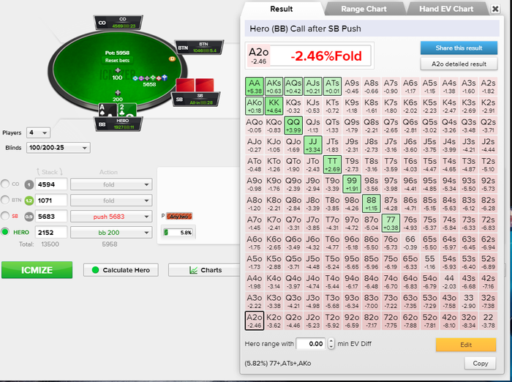
Task: Click the SB position badge icon 0.9
Action: coord(29,217)
